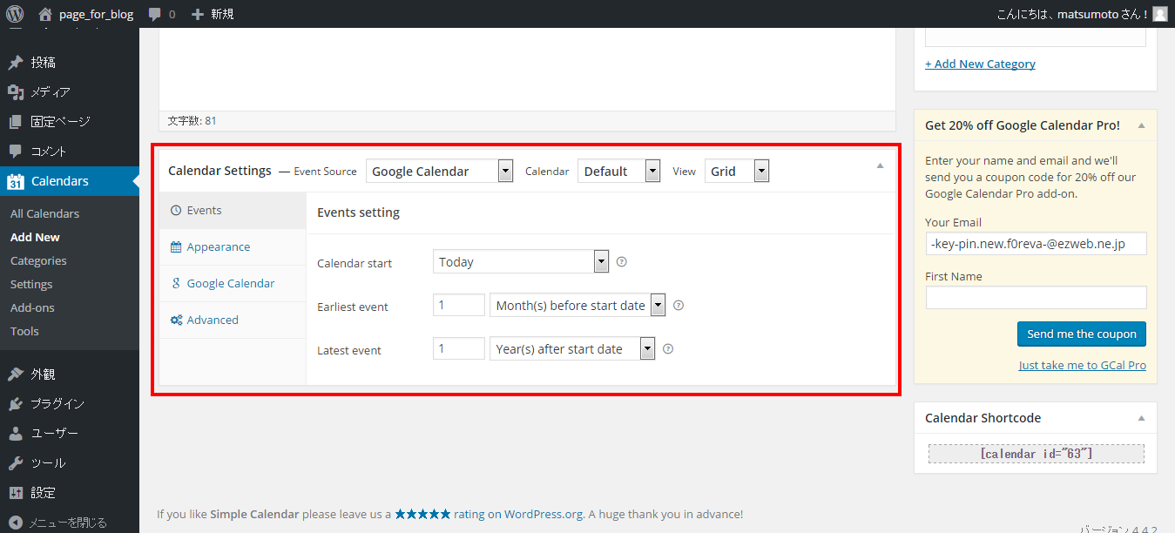Click help icon next to Earliest event
1175x533 pixels.
click(x=679, y=306)
